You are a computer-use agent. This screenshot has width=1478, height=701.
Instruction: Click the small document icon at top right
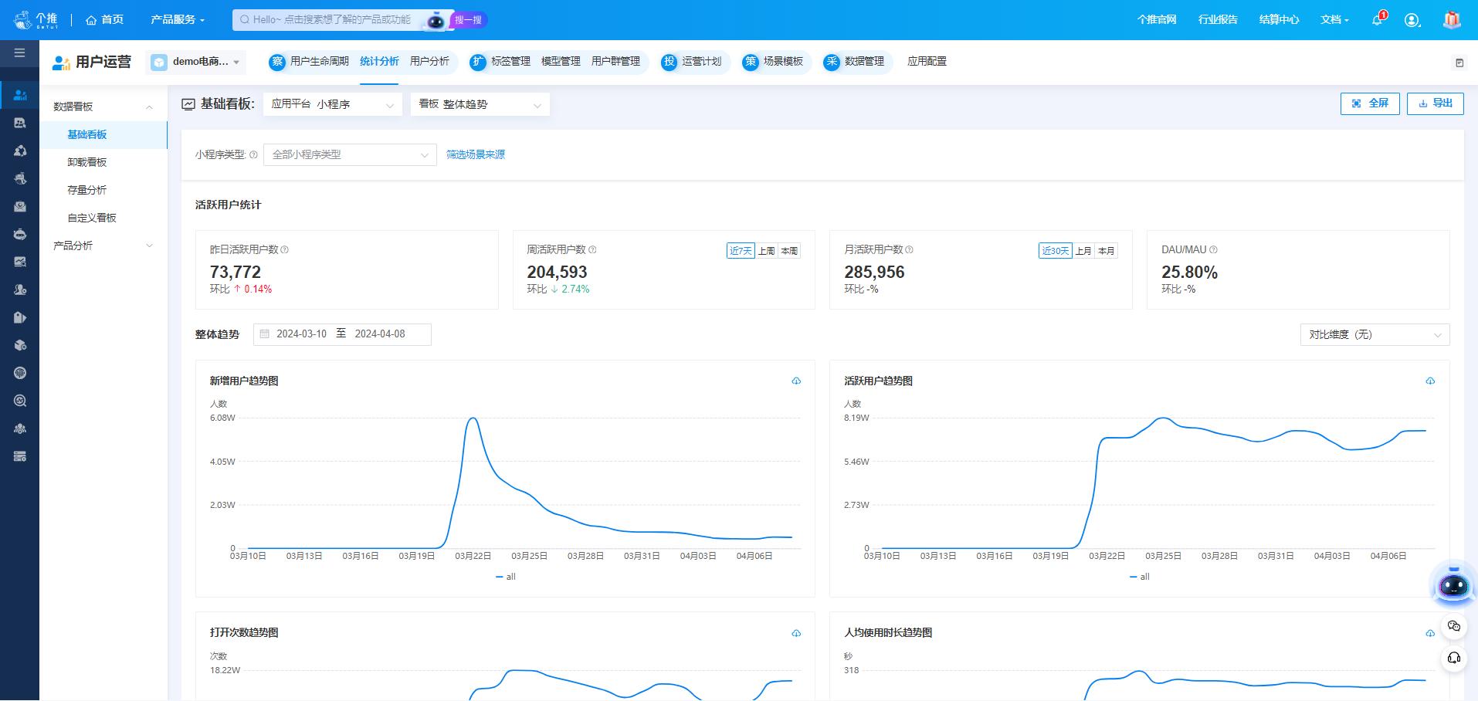(x=1459, y=63)
